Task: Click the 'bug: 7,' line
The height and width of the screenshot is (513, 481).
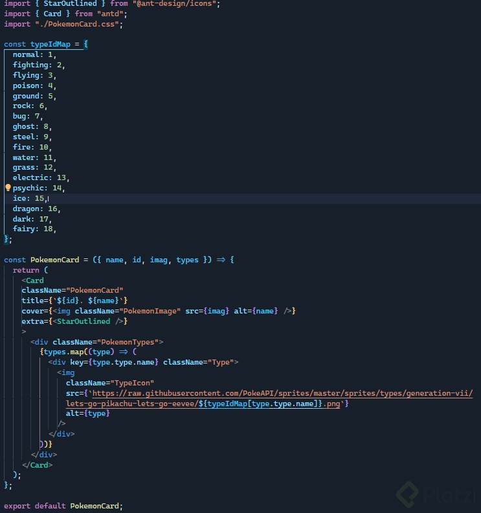Action: (28, 116)
